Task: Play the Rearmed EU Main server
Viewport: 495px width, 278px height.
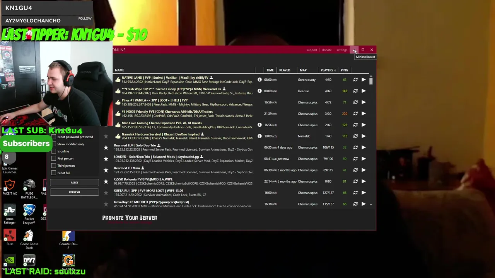Action: point(364,170)
